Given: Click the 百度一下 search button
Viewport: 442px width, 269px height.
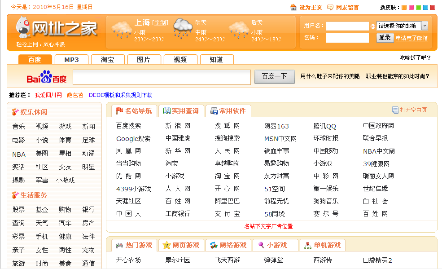Looking at the screenshot, I should pyautogui.click(x=275, y=76).
